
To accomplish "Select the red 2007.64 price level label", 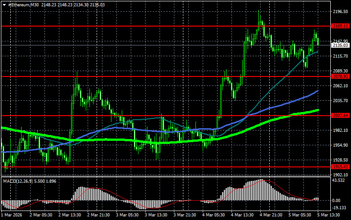I will [340, 115].
